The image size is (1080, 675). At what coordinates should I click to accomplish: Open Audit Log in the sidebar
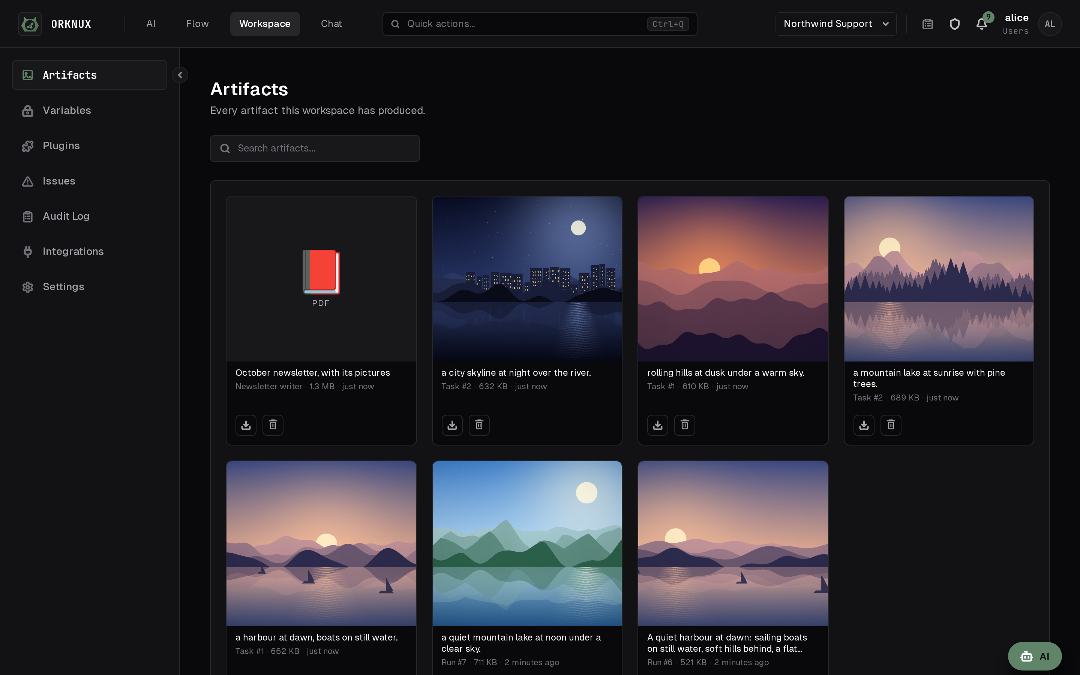click(89, 216)
